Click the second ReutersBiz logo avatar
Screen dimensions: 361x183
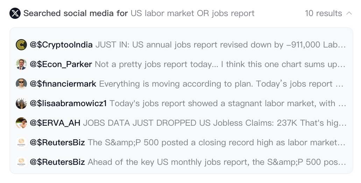(x=21, y=162)
